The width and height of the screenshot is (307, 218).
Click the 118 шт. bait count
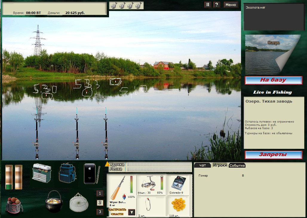[174, 216]
